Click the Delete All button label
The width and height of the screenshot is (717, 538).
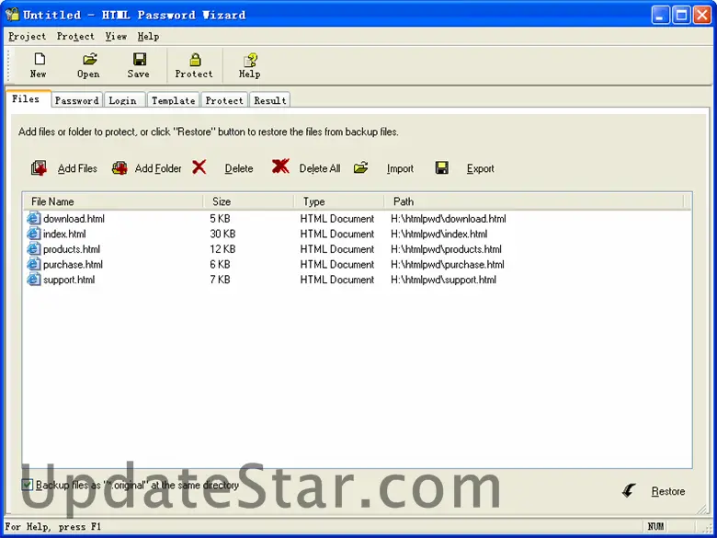[x=320, y=168]
